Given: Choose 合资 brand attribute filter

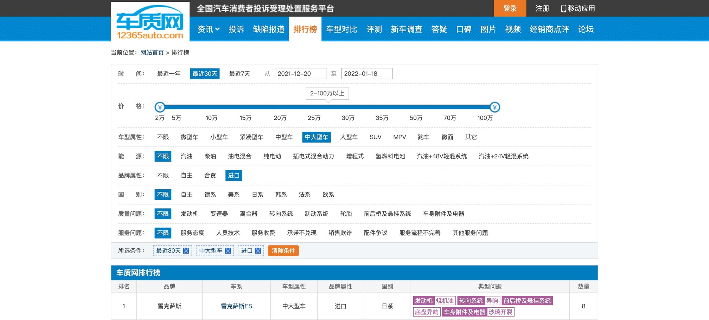Looking at the screenshot, I should pos(210,175).
